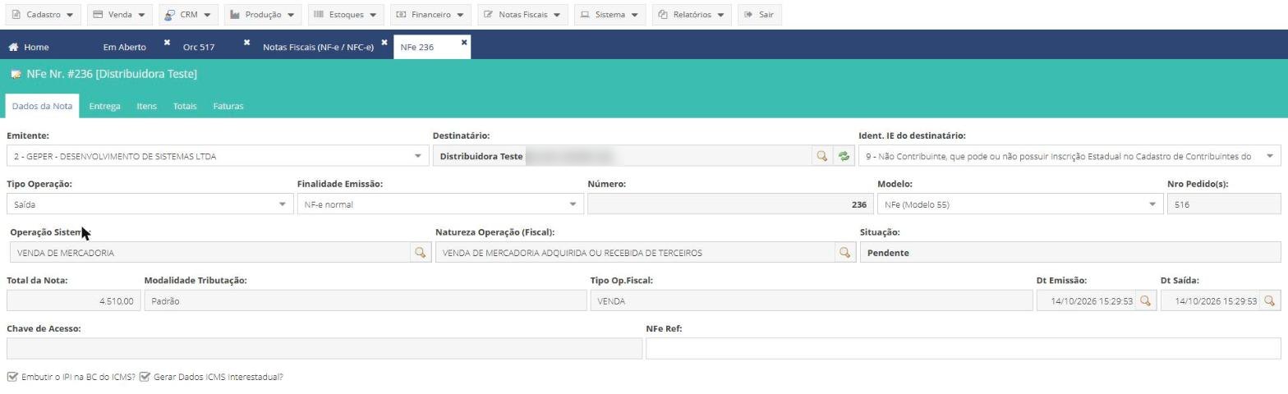1288x394 pixels.
Task: Click the Situação field showing Pendente
Action: pos(1070,253)
